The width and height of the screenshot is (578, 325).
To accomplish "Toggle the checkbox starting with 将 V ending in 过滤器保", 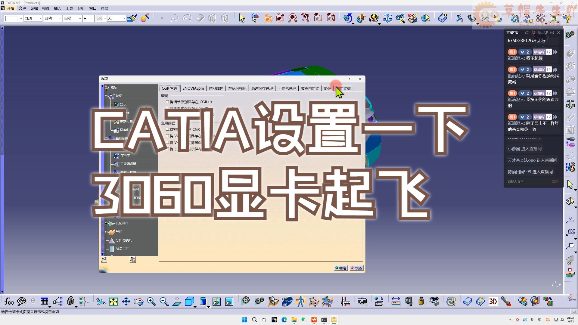I will pos(167,142).
